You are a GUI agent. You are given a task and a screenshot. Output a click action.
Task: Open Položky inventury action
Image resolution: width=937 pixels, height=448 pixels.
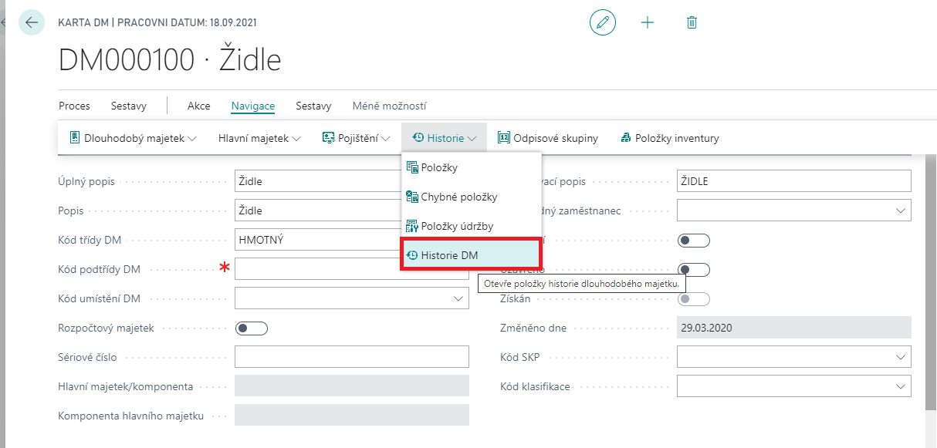(x=669, y=139)
